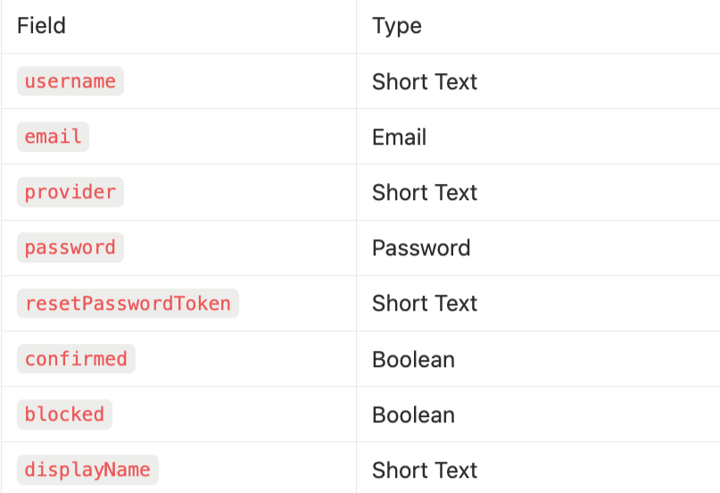
Task: Select Short Text type beside displayName
Action: [425, 470]
